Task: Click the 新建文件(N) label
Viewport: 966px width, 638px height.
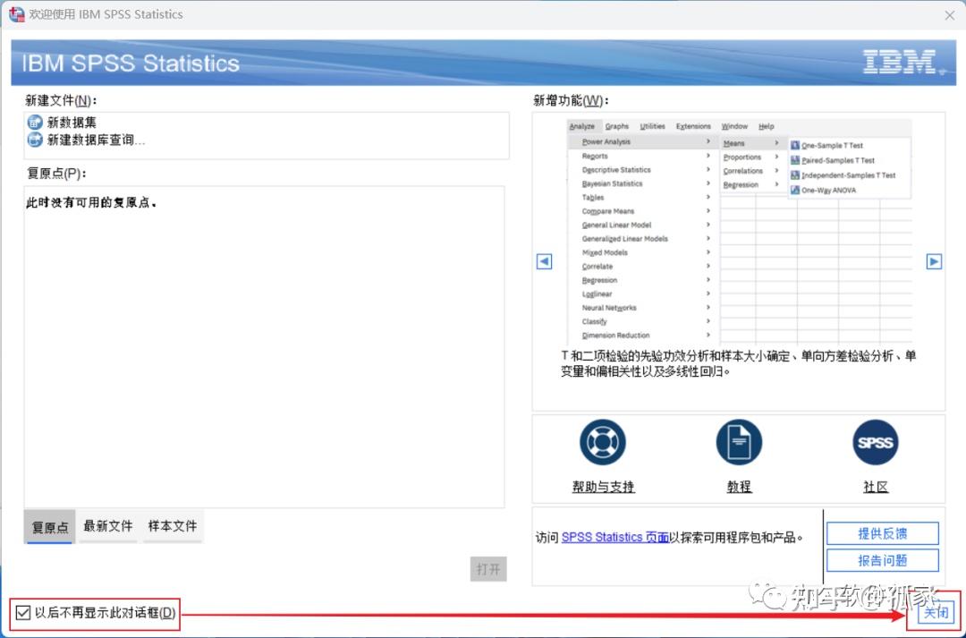Action: (x=61, y=100)
